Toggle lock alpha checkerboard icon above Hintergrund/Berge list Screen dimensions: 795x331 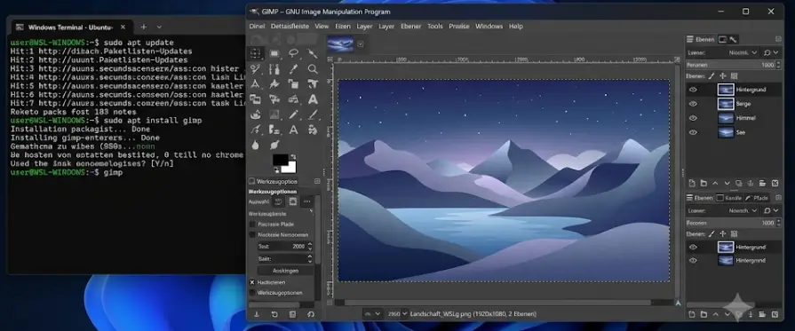(734, 76)
